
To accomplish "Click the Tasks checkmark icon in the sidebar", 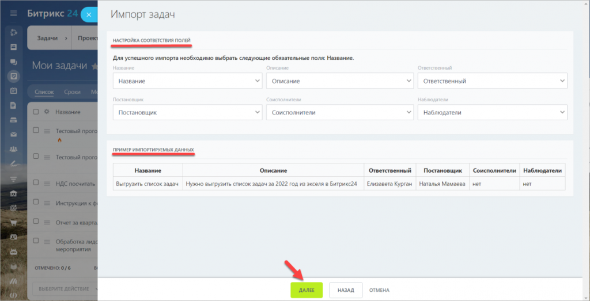I will coord(14,76).
